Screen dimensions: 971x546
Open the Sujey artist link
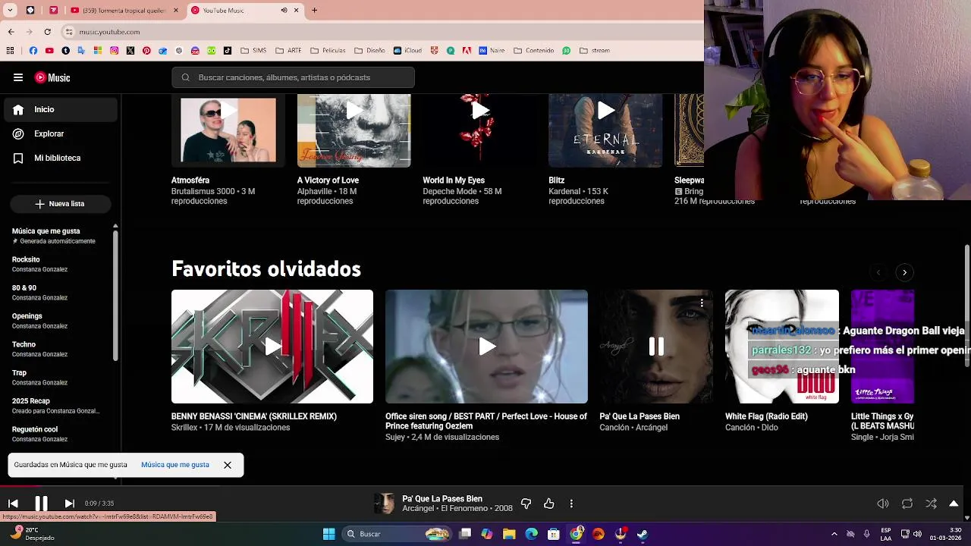coord(394,438)
